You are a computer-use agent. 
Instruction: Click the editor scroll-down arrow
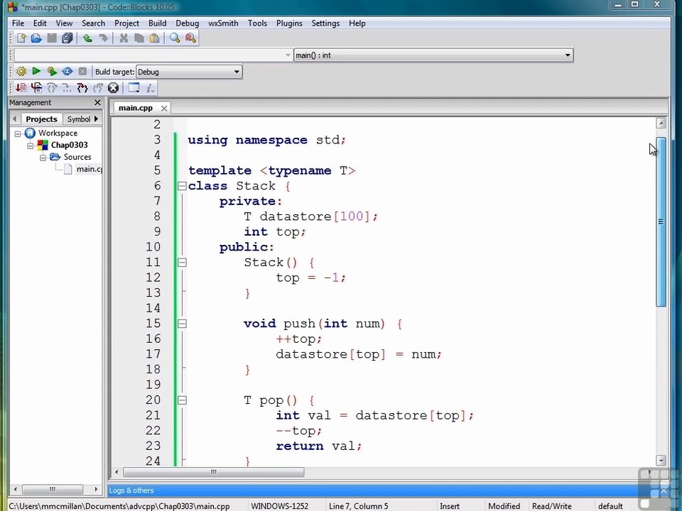[x=661, y=460]
